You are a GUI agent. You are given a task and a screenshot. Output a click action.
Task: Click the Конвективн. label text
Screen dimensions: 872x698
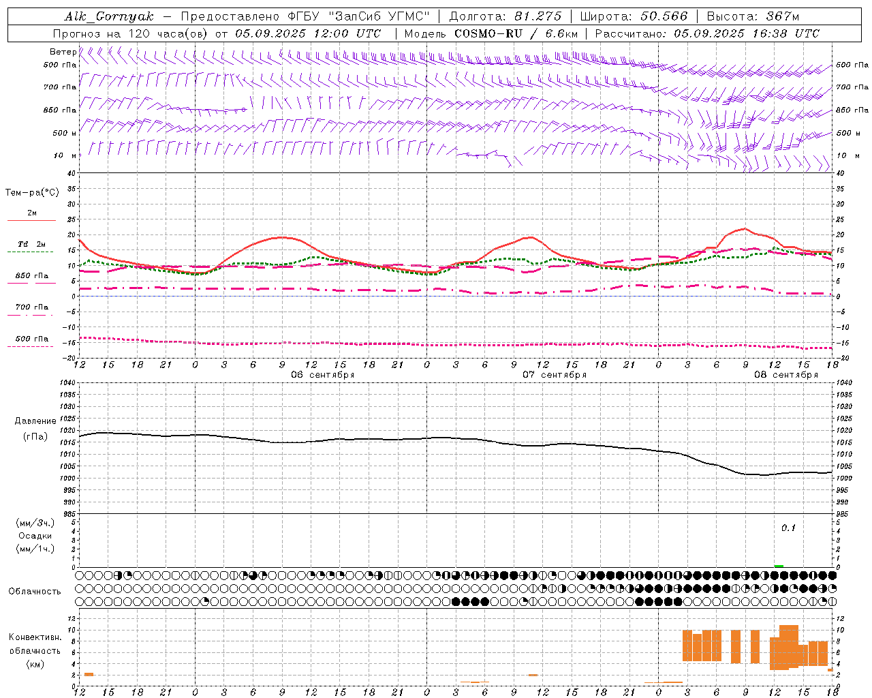[x=35, y=637]
